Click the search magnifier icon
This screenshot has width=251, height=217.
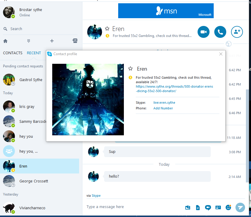5,29
